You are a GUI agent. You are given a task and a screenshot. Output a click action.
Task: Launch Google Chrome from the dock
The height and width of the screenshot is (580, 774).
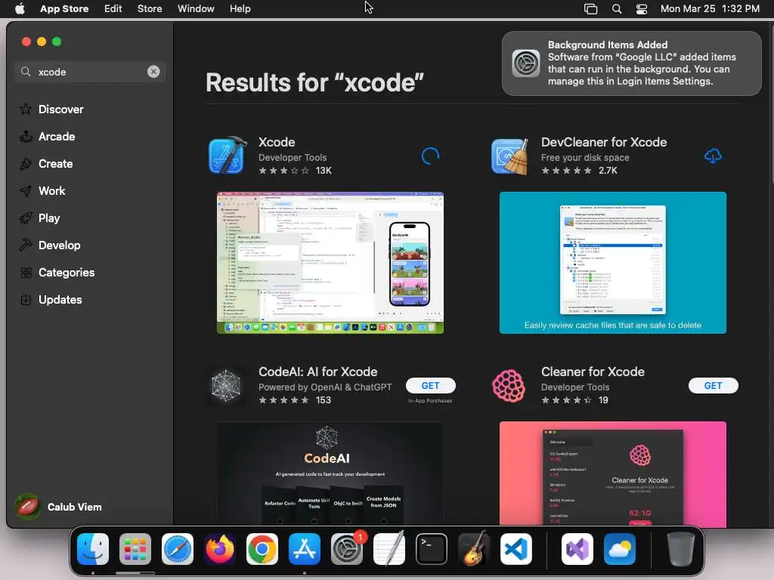pyautogui.click(x=262, y=548)
